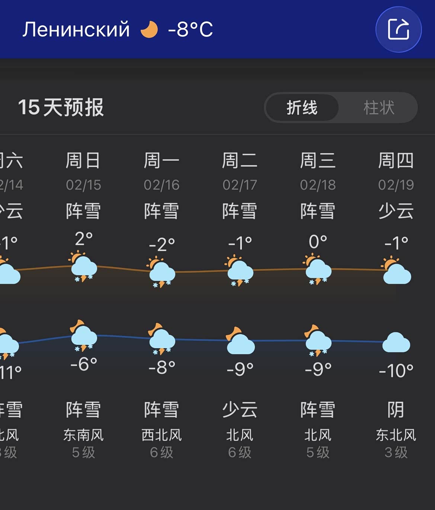The image size is (435, 510).
Task: Click Sunday's daytime snow shower icon
Action: tap(84, 267)
